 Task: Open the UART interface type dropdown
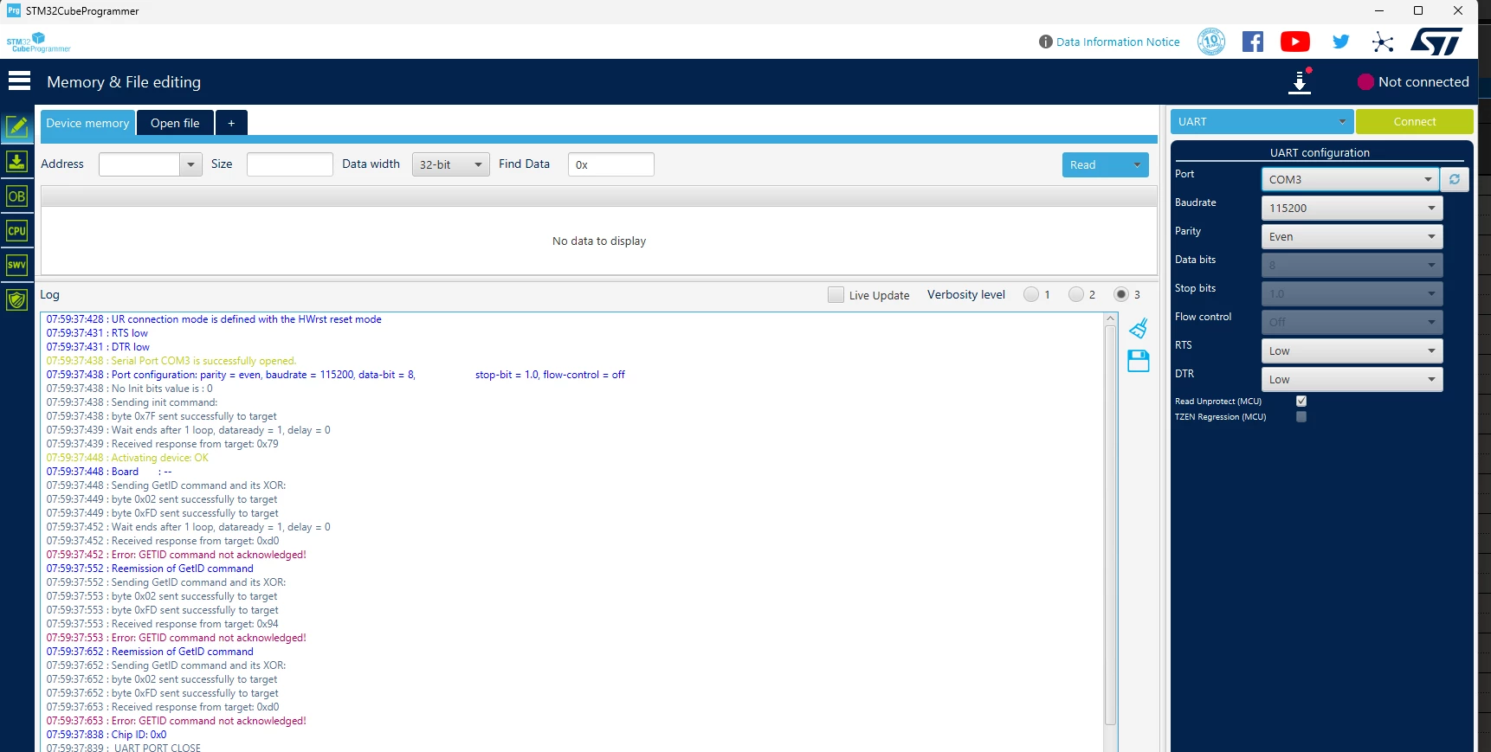pos(1262,122)
